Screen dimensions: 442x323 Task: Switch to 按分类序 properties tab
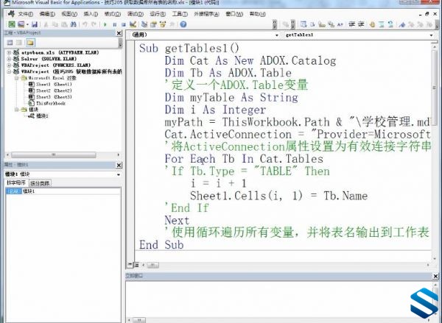click(40, 183)
